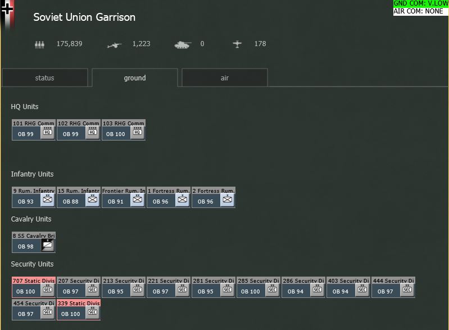Click SEC icon of 221 Security Division

tap(183, 290)
